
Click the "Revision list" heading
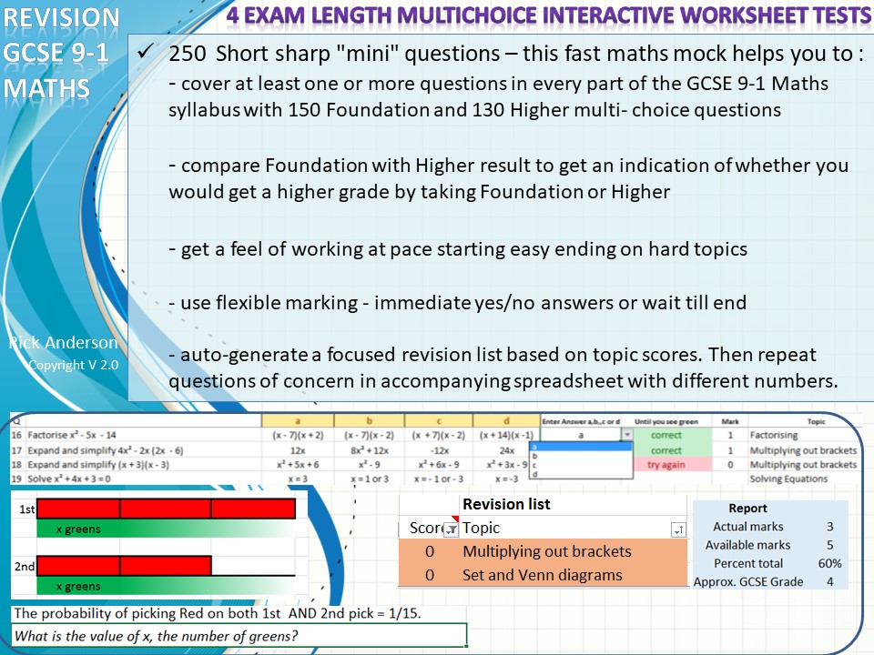tap(506, 504)
